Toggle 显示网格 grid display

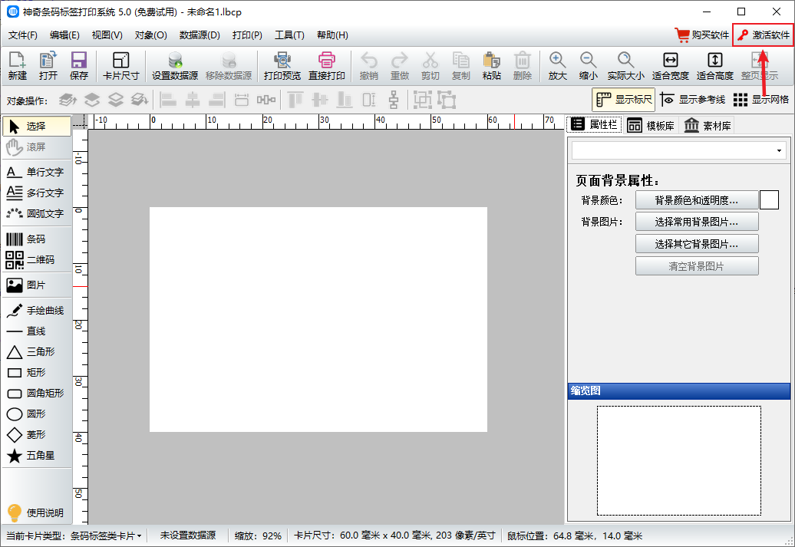coord(761,100)
